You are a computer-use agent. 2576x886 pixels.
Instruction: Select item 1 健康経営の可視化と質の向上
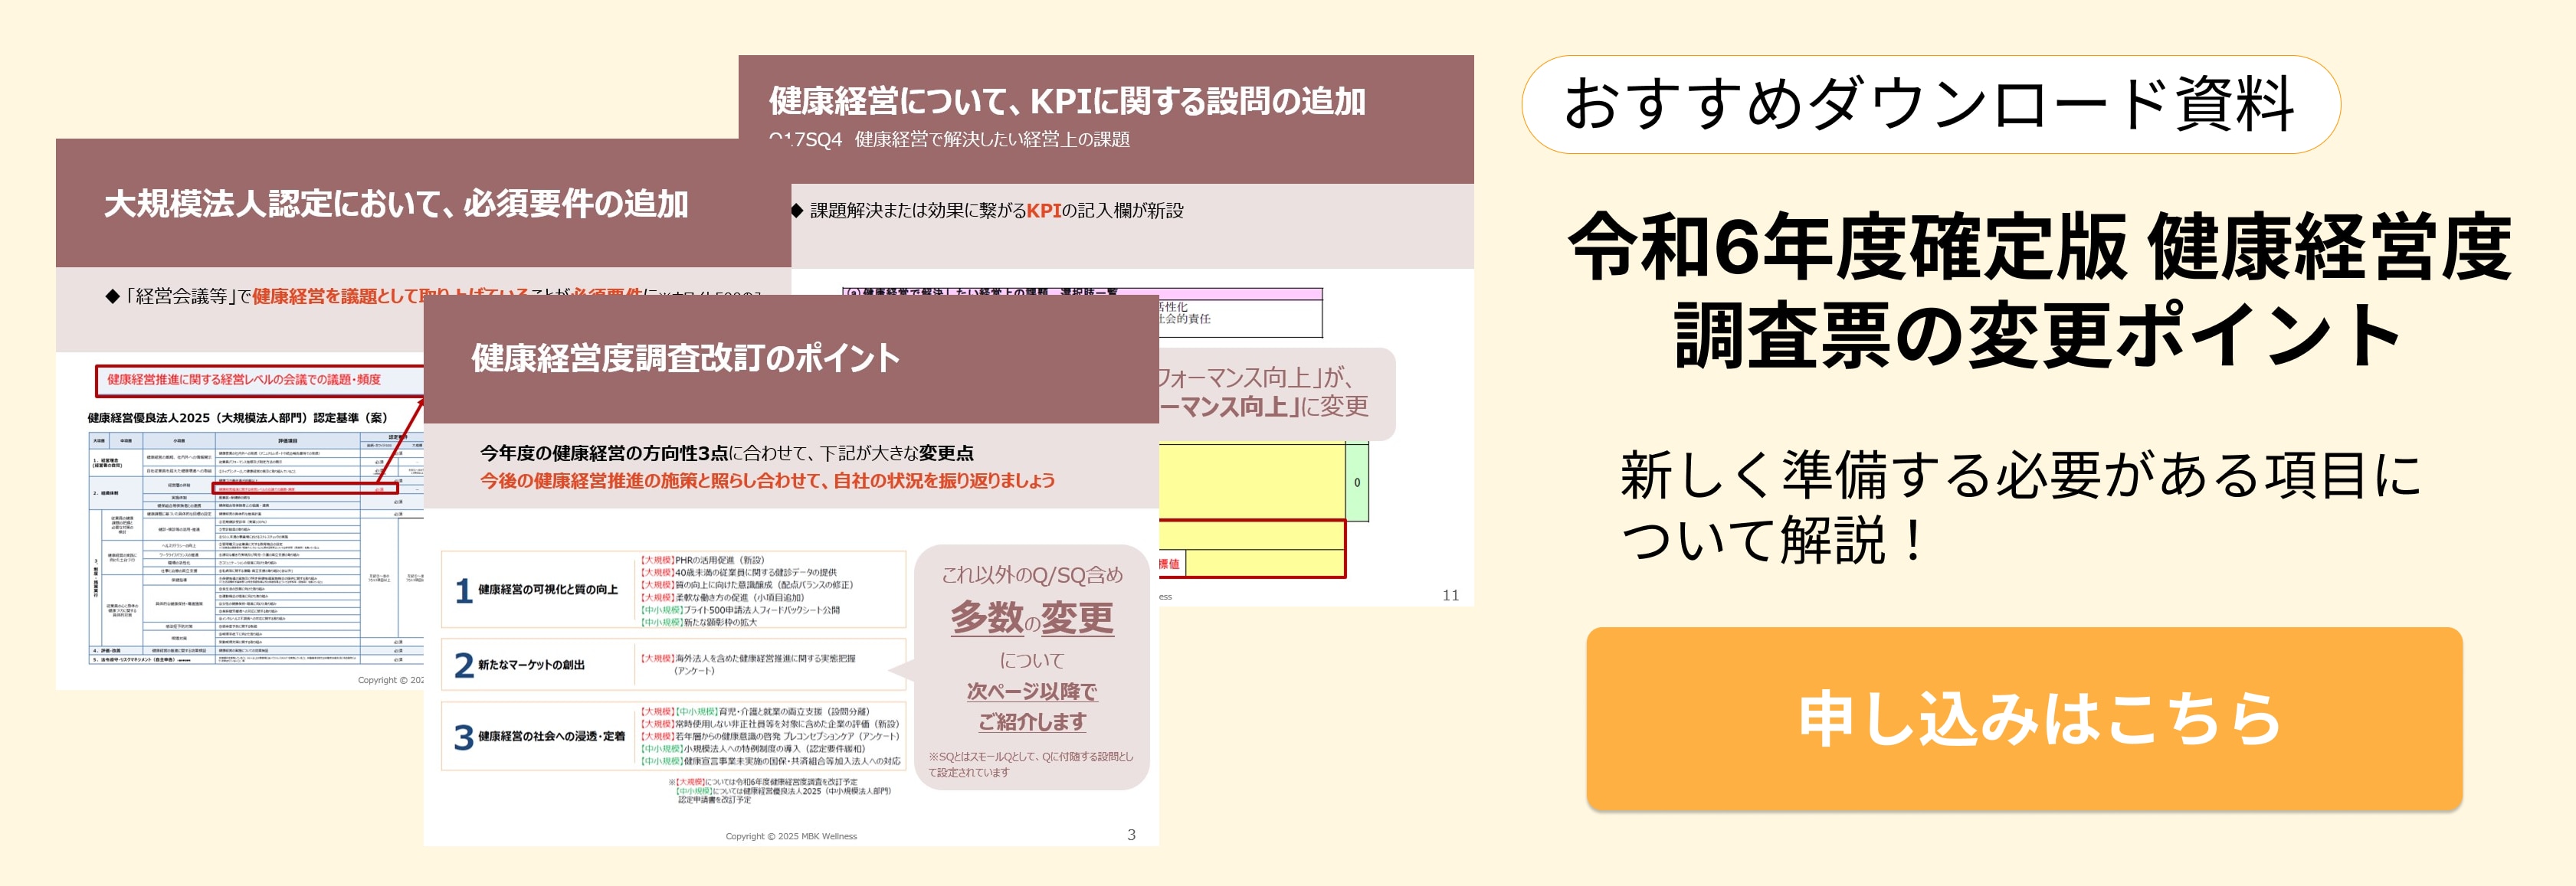coord(546,590)
